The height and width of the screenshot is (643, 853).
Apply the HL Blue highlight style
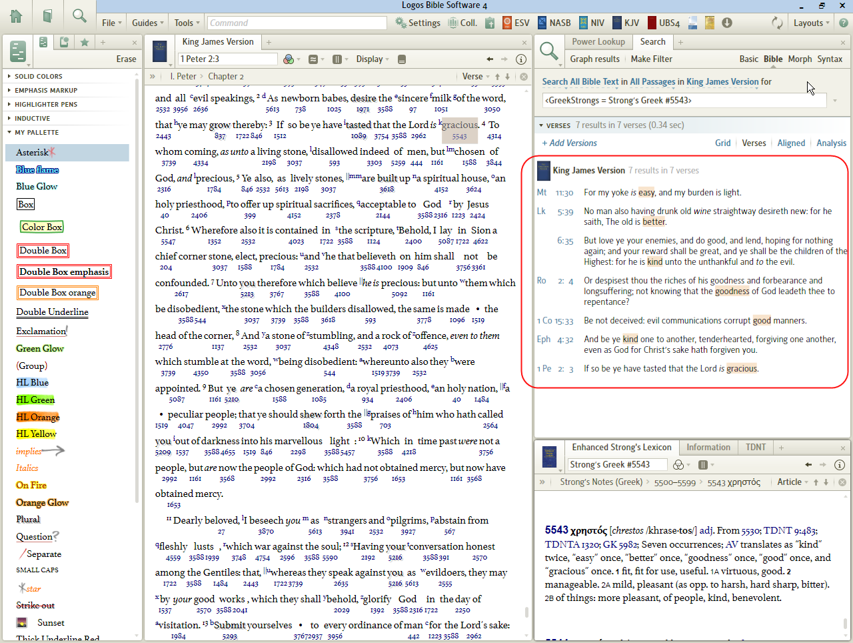click(32, 383)
